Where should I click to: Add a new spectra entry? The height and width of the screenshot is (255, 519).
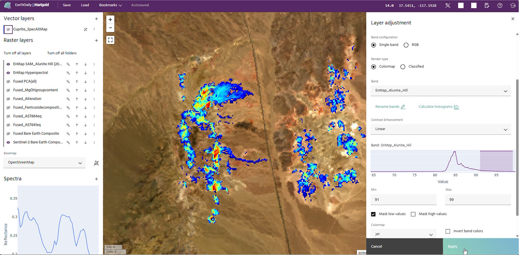coord(96,179)
